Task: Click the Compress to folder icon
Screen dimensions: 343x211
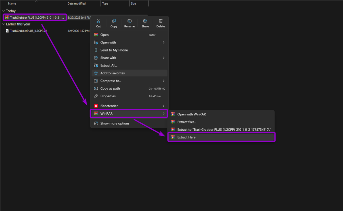Action: 96,81
